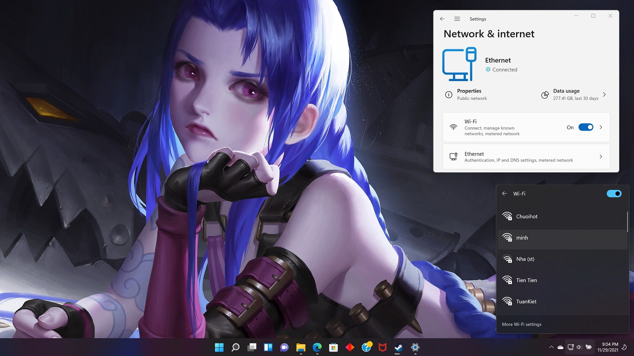634x356 pixels.
Task: Click the battery tray icon
Action: (588, 347)
